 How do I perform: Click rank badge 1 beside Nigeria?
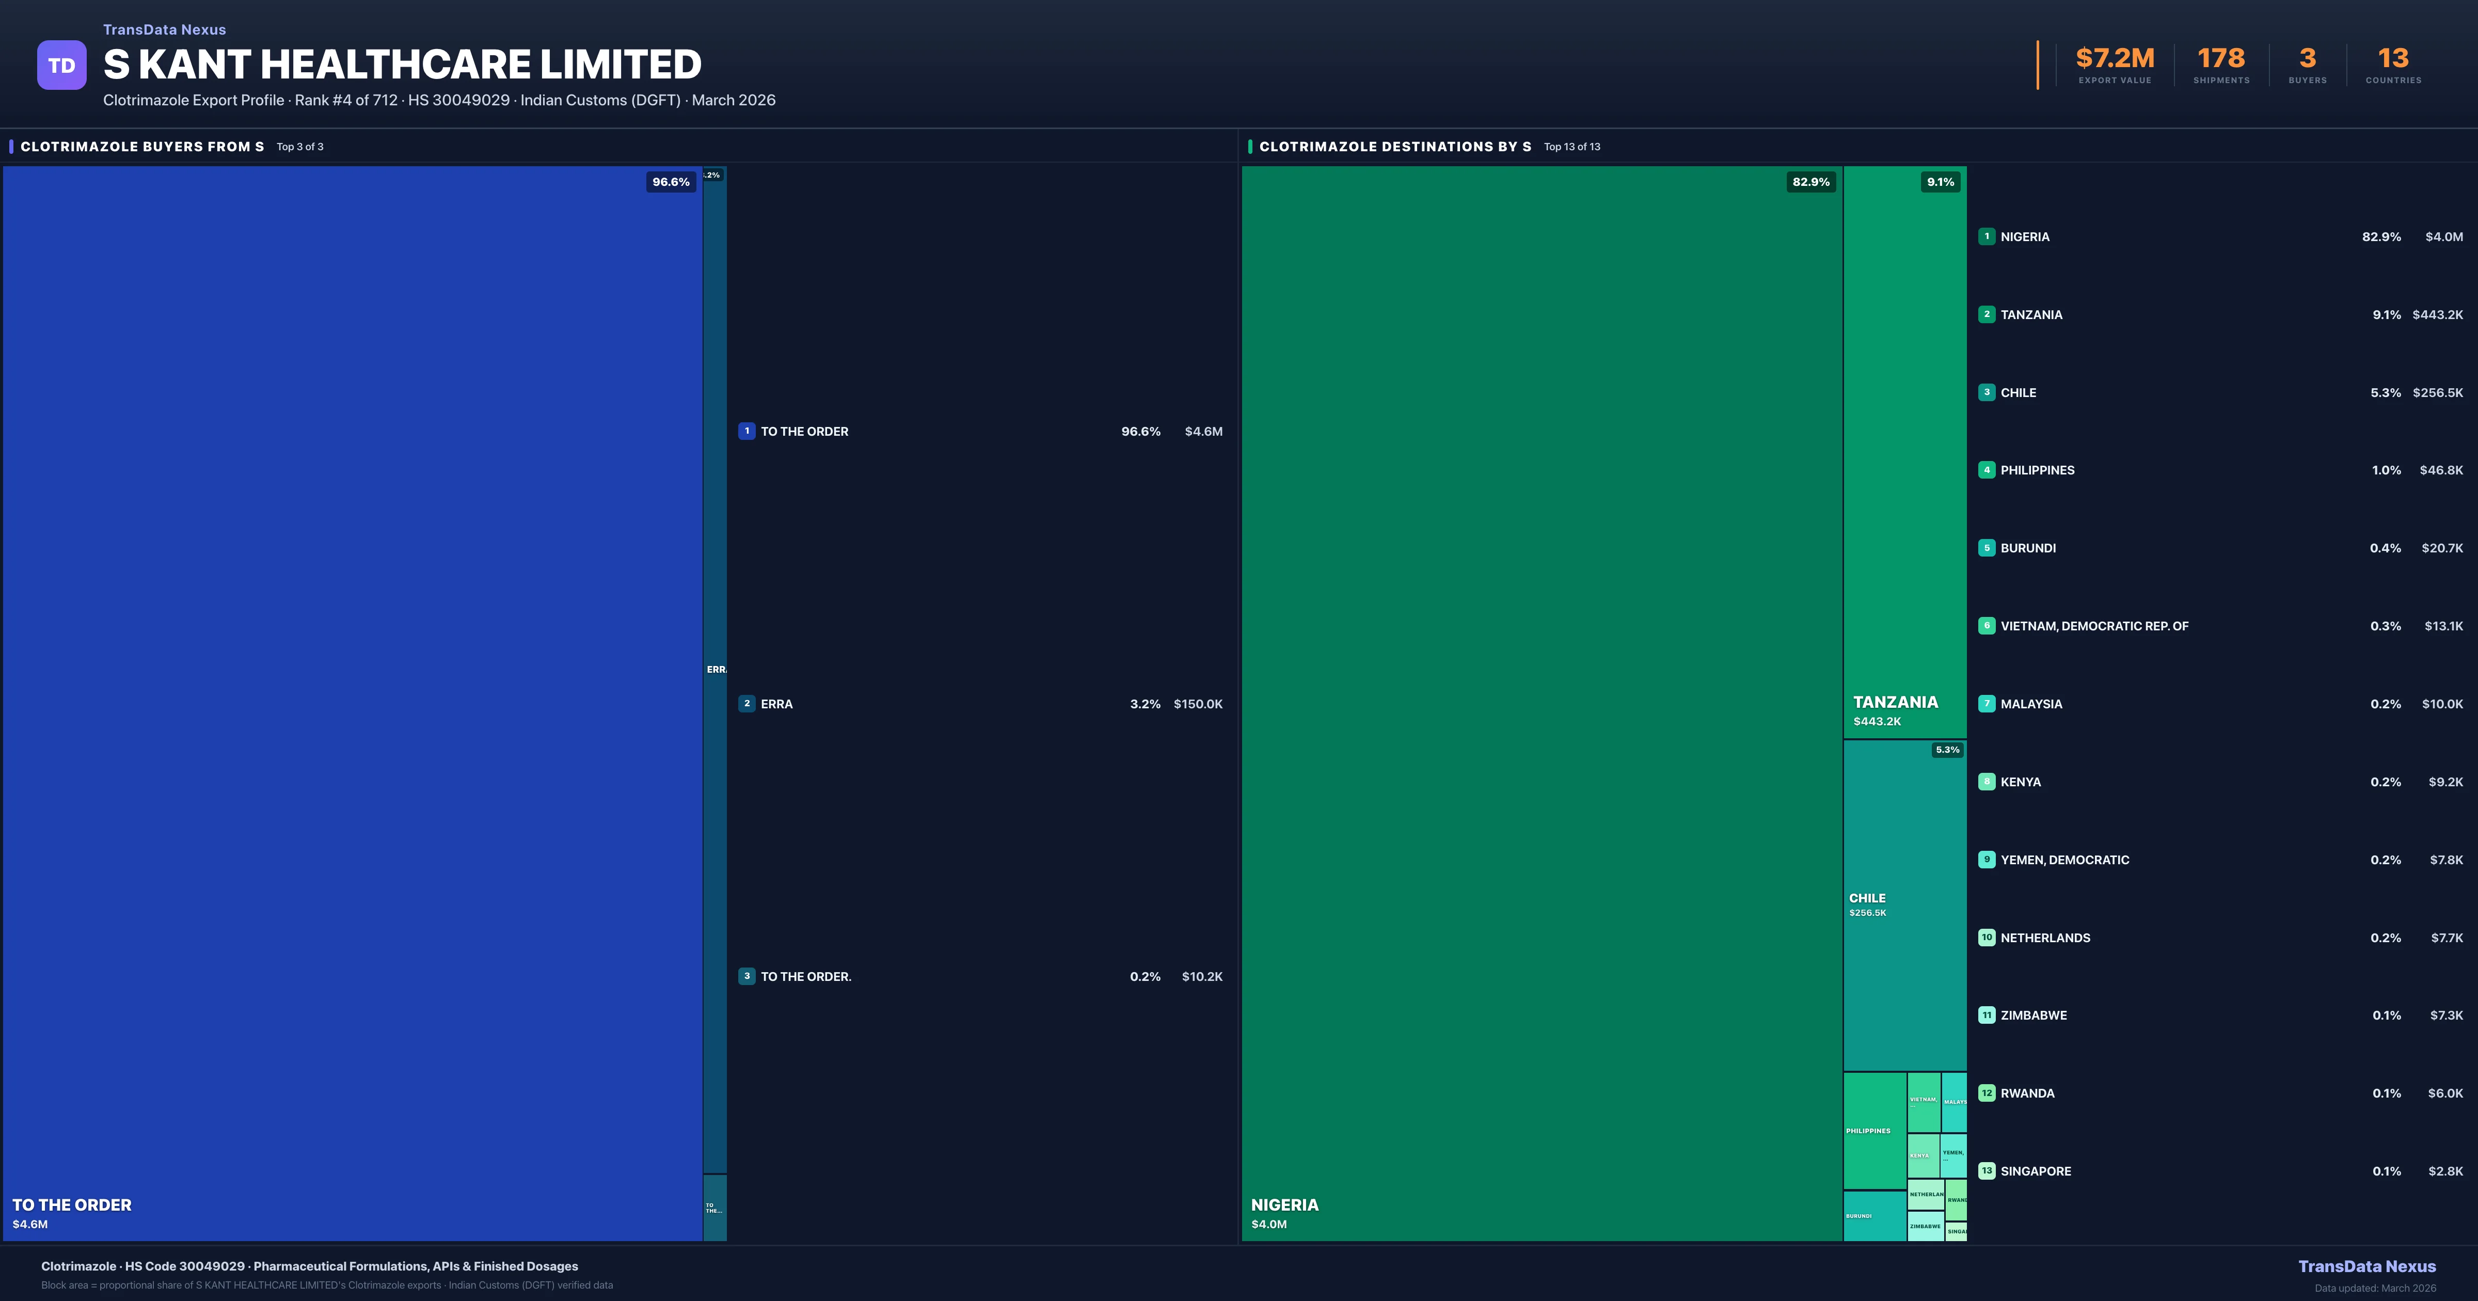pos(1987,237)
